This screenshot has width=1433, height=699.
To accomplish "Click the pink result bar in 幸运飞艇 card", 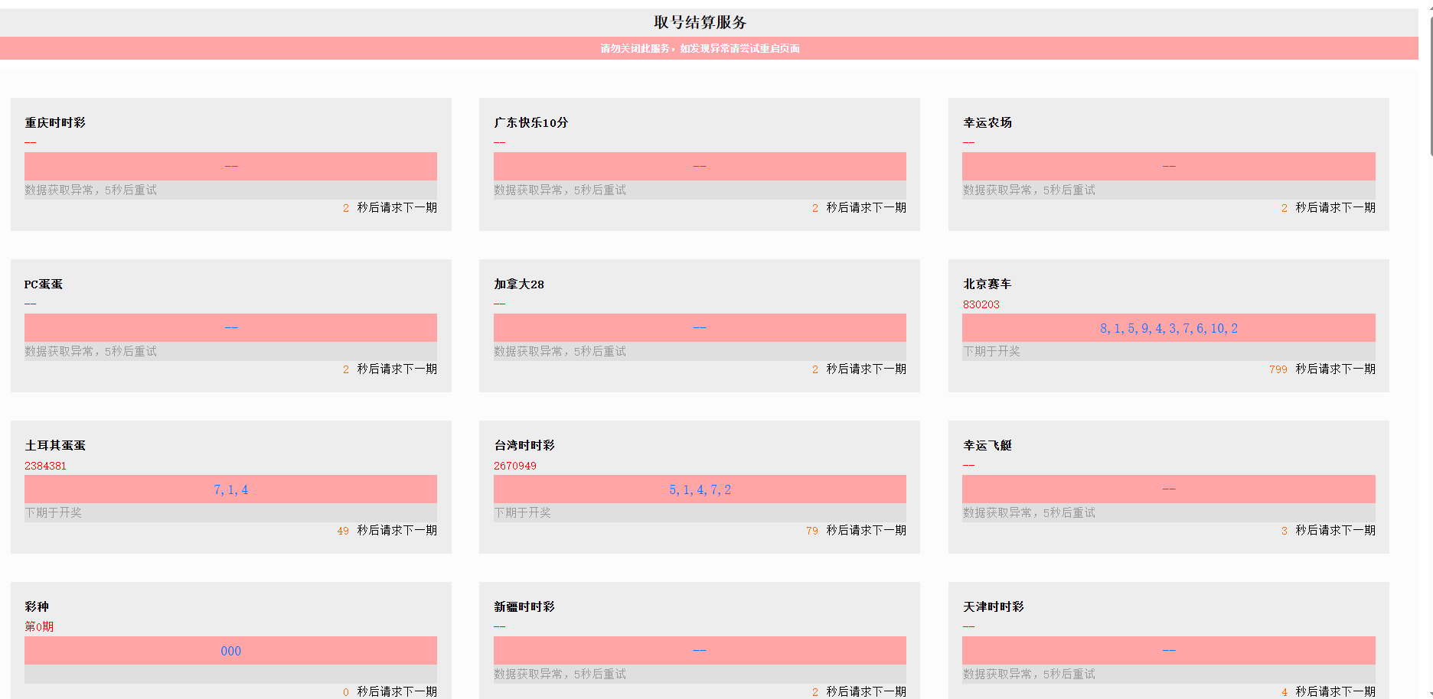I will (1169, 489).
